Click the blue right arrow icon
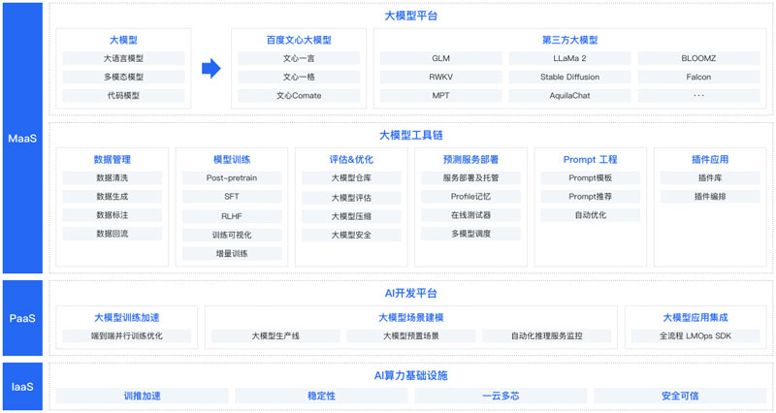Viewport: 776px width, 413px height. [x=211, y=68]
